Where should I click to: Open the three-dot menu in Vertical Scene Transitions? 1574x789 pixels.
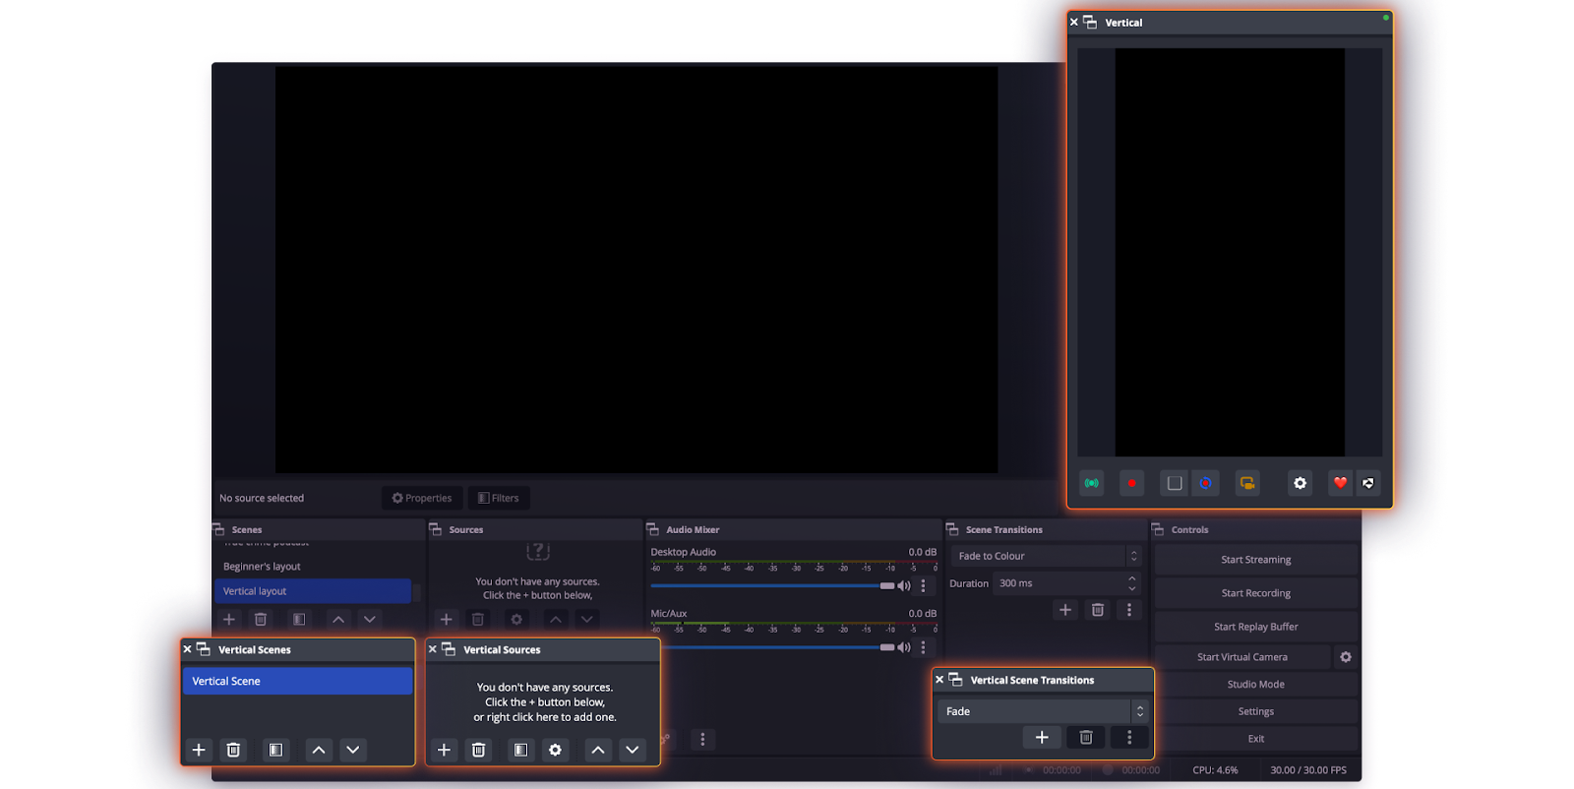click(1129, 737)
